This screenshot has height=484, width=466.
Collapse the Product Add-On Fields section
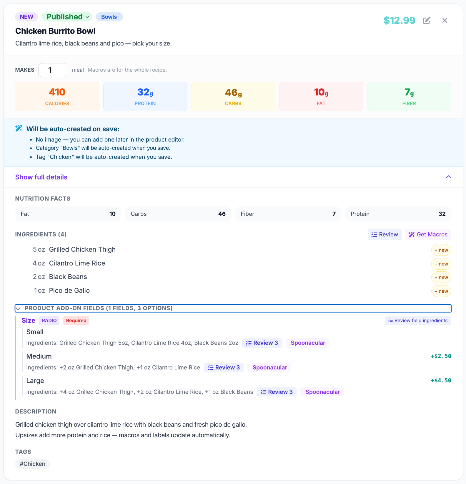pyautogui.click(x=233, y=308)
